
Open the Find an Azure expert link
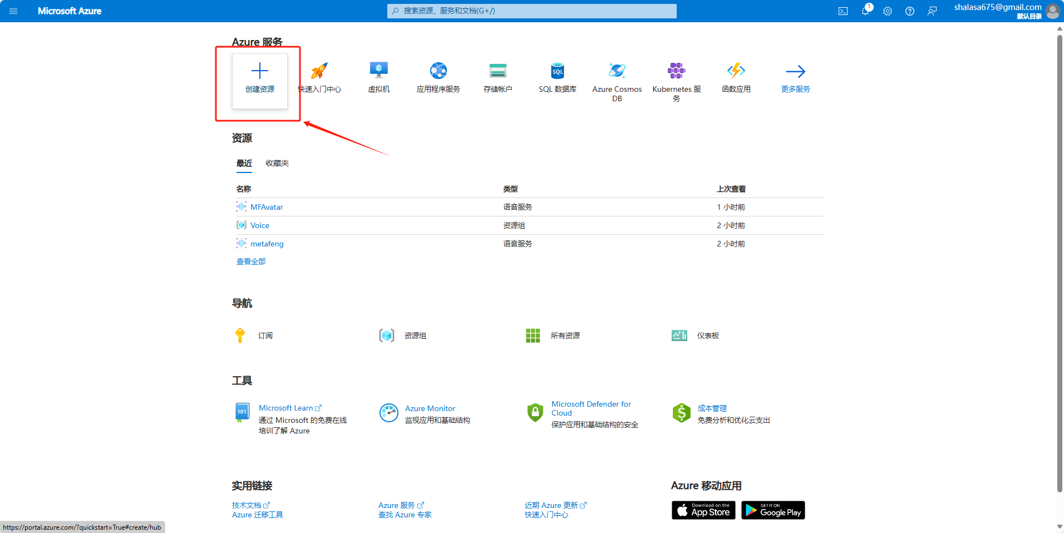405,515
